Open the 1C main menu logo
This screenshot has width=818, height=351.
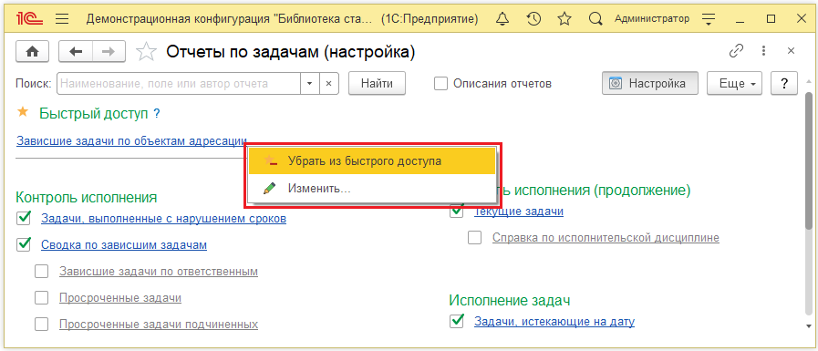click(x=29, y=19)
